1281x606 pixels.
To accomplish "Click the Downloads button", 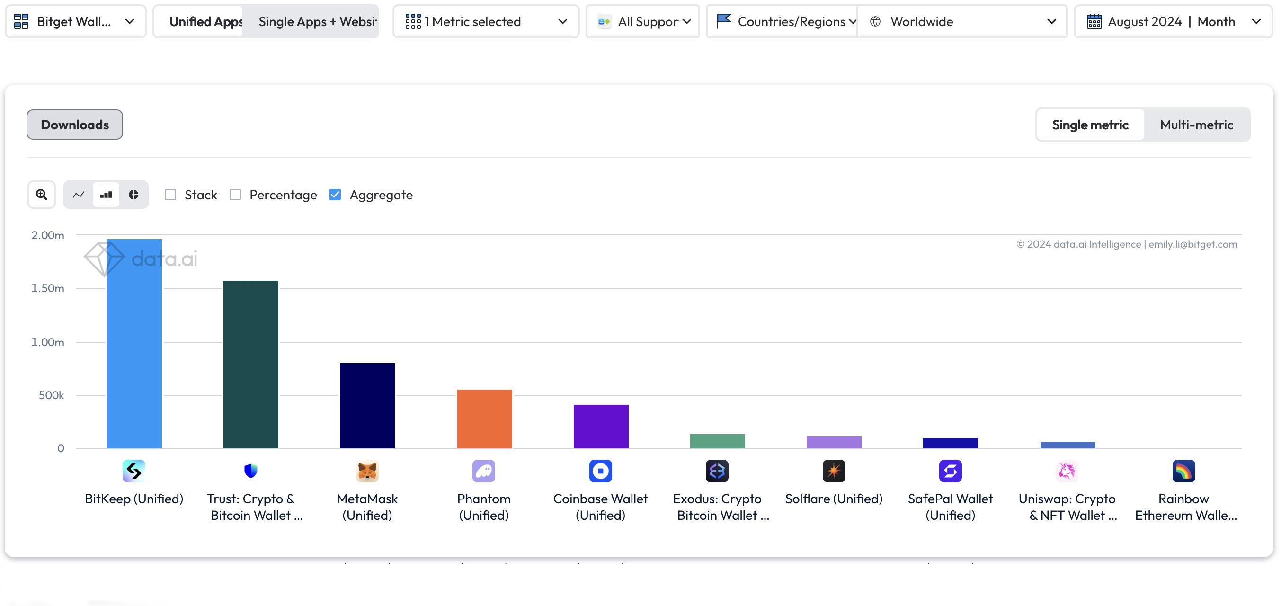I will coord(74,124).
